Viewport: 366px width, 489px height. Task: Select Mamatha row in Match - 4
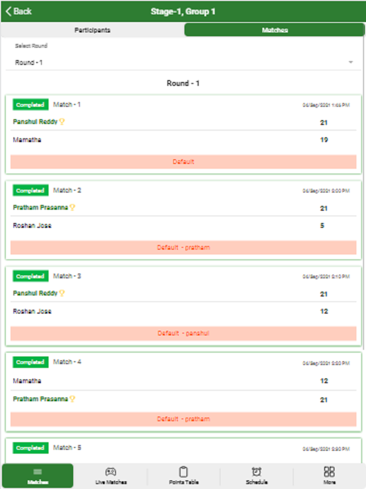click(183, 381)
